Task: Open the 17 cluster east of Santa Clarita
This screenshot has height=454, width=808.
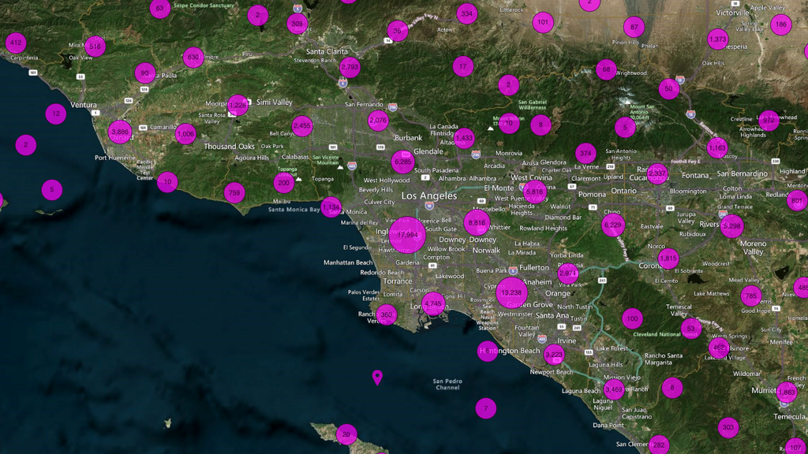Action: coord(463,66)
